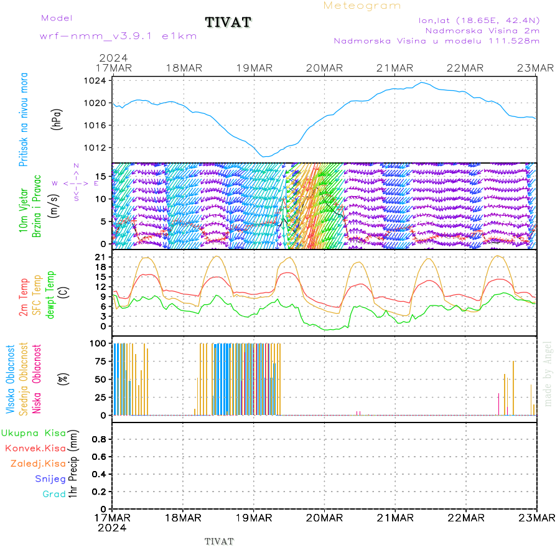Click the 2024 year under bottom 17MAR
Screen dimensions: 560x560
112,528
